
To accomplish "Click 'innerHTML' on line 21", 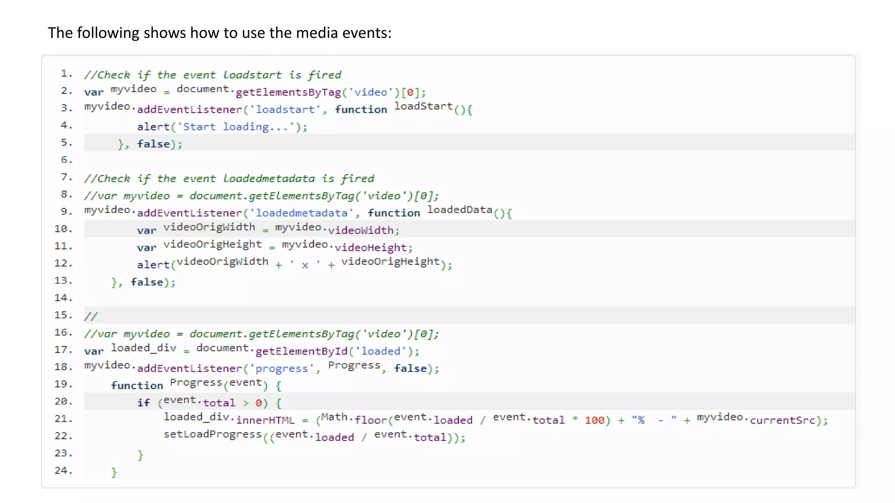I will coord(265,420).
